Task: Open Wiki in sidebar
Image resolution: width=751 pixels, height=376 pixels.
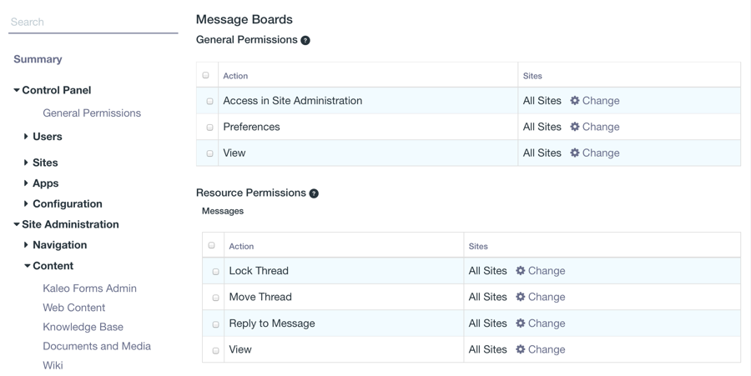Action: (53, 365)
